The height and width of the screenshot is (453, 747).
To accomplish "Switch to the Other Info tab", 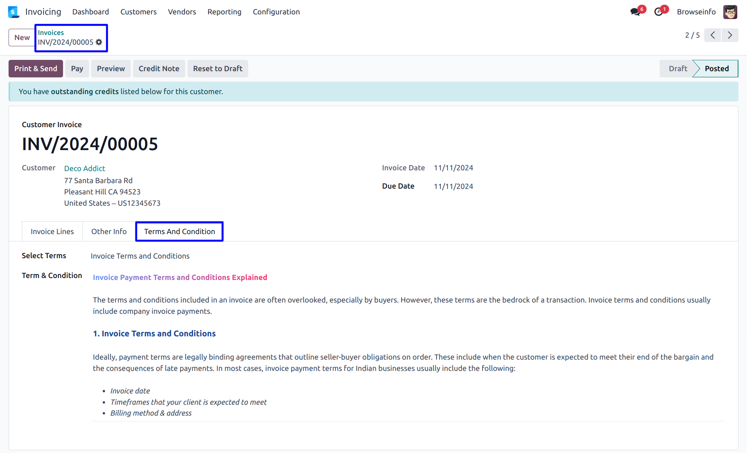I will (109, 232).
